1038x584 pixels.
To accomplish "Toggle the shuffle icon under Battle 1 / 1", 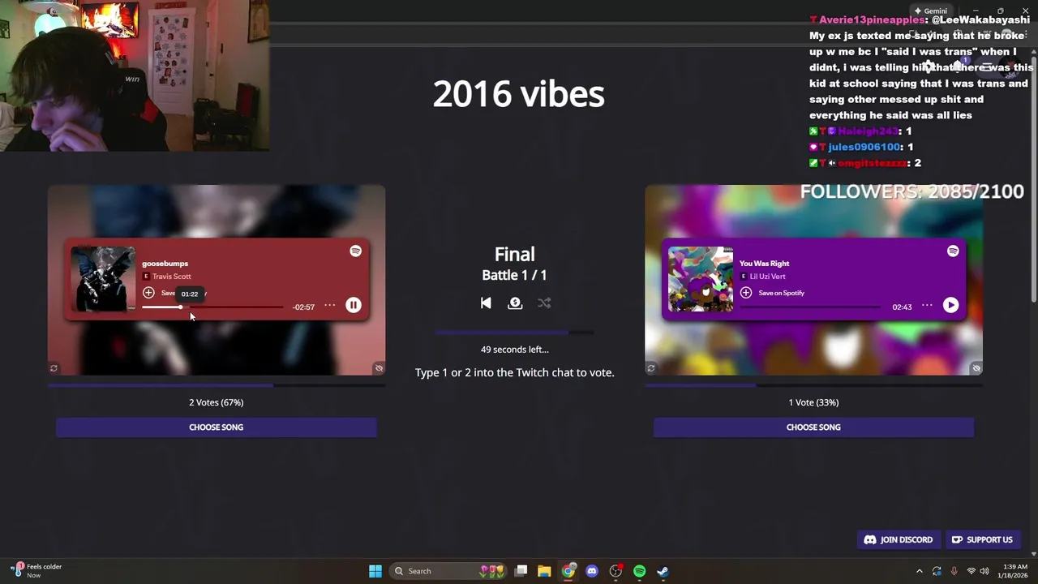I will 544,303.
